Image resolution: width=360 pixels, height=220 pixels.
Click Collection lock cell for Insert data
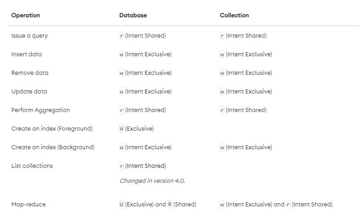[x=246, y=54]
